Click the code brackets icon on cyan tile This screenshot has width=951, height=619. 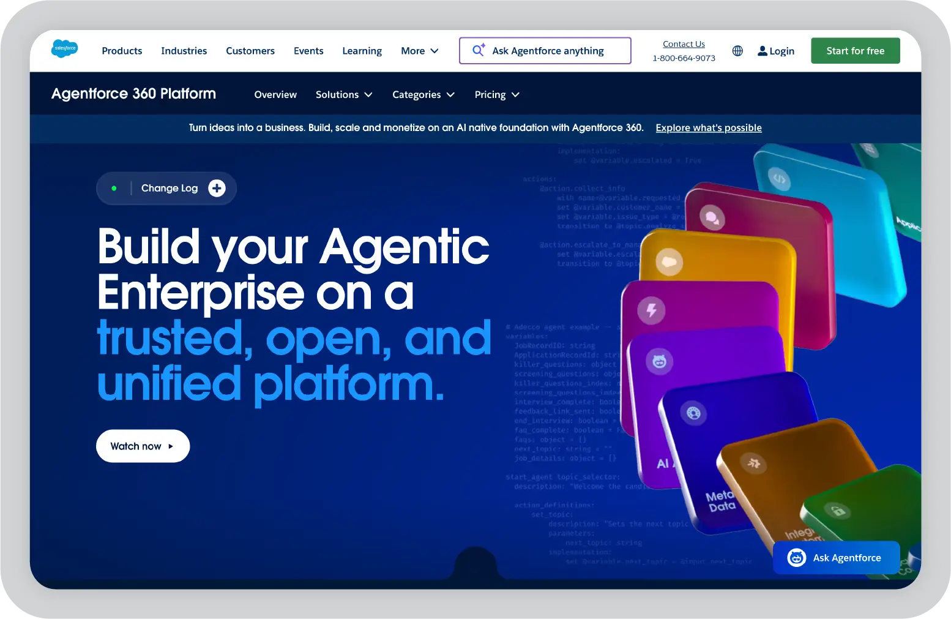[x=779, y=179]
